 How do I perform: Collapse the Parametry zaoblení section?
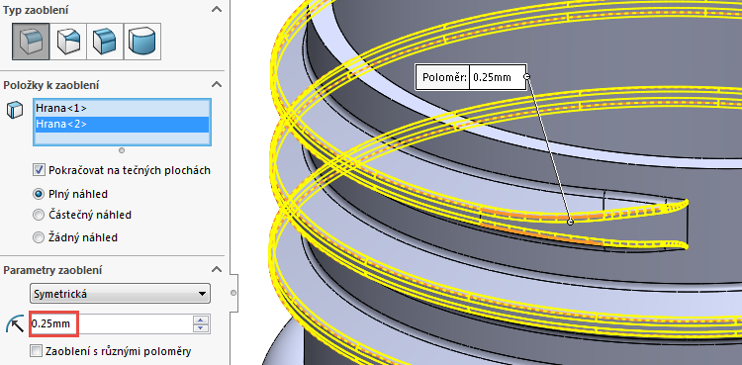[217, 269]
